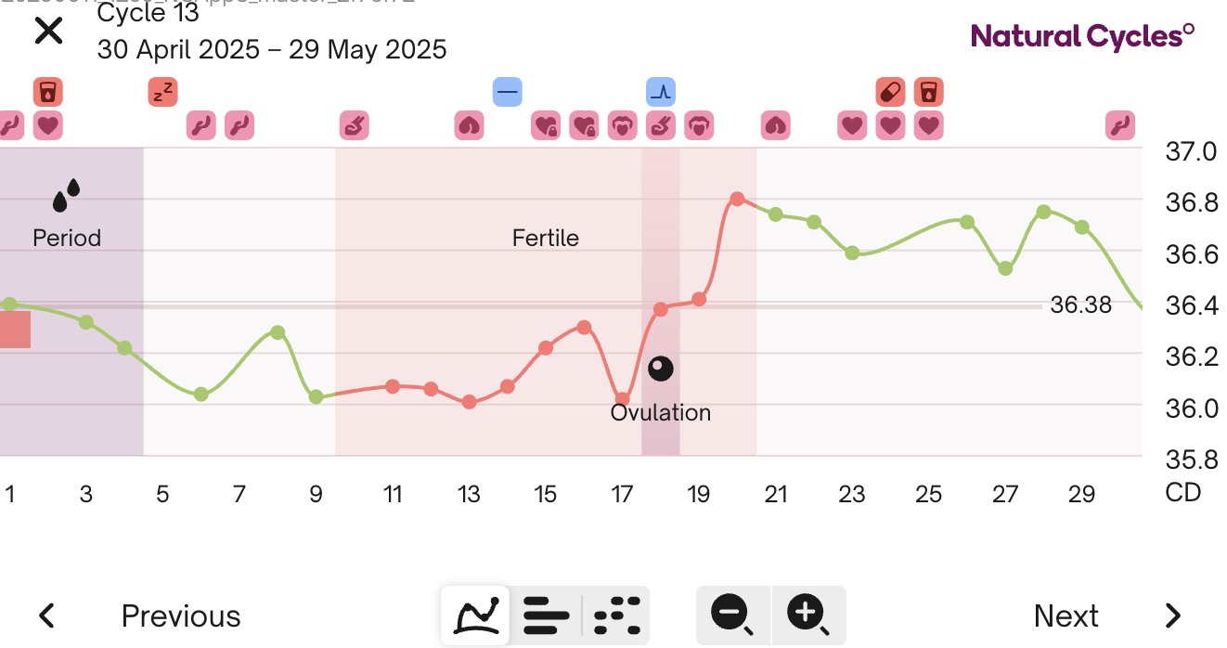Image resolution: width=1227 pixels, height=648 pixels.
Task: Close the Cycle 13 view
Action: 48,31
